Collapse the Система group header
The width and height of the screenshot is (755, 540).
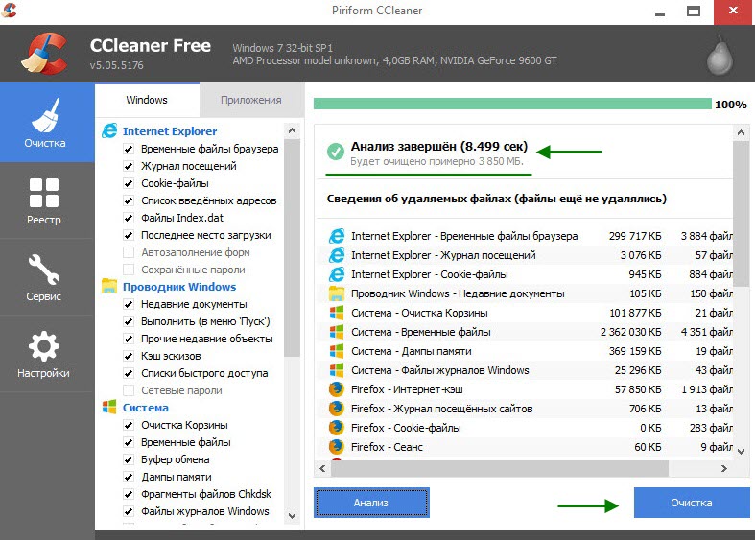[146, 407]
